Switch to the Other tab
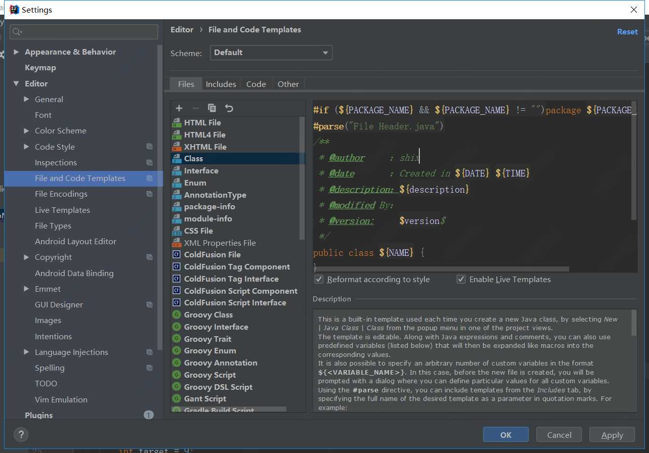The image size is (649, 453). [x=288, y=84]
